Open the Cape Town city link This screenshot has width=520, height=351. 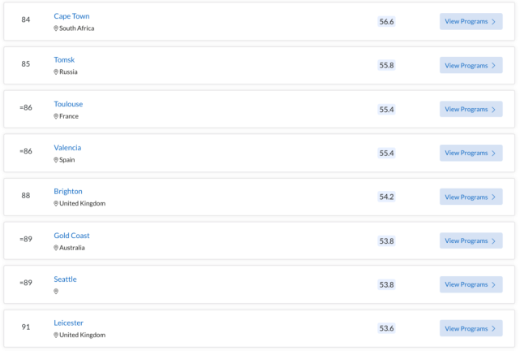coord(71,16)
